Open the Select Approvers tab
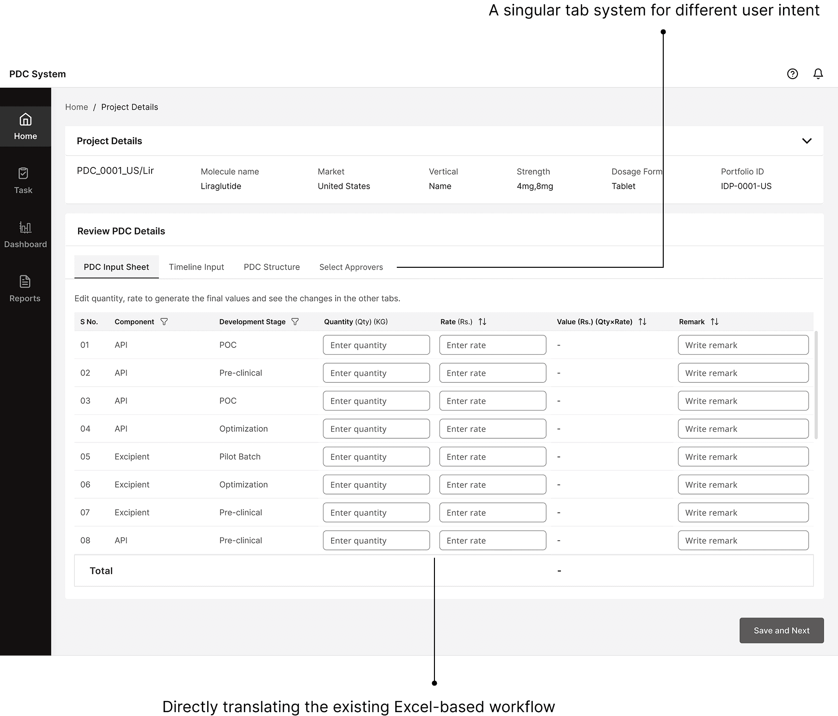This screenshot has height=716, width=838. 351,267
